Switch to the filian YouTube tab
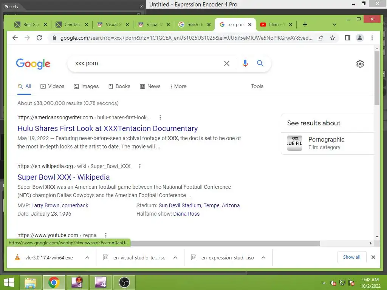This screenshot has width=387, height=290. coord(276,25)
